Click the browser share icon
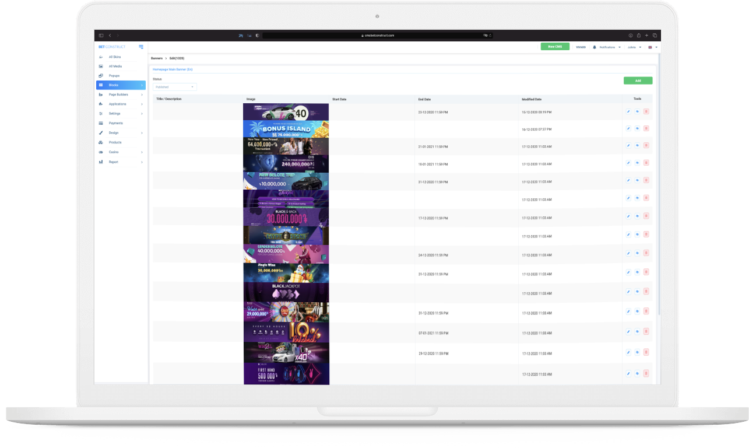This screenshot has width=749, height=448. (638, 36)
